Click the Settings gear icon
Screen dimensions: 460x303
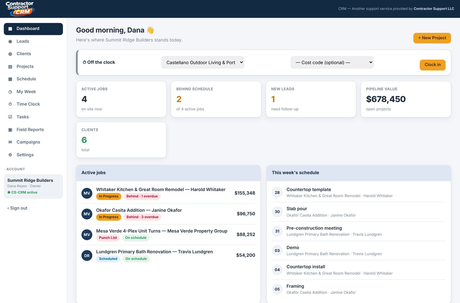click(x=10, y=155)
